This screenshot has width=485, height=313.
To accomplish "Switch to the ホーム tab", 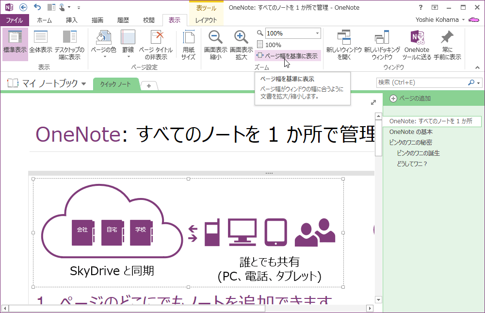I will [44, 20].
